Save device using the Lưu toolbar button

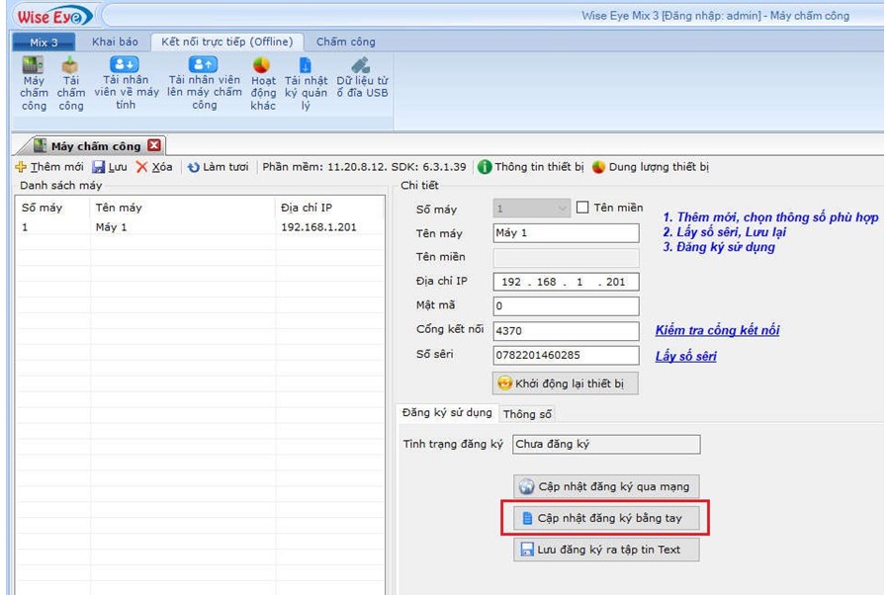point(110,167)
